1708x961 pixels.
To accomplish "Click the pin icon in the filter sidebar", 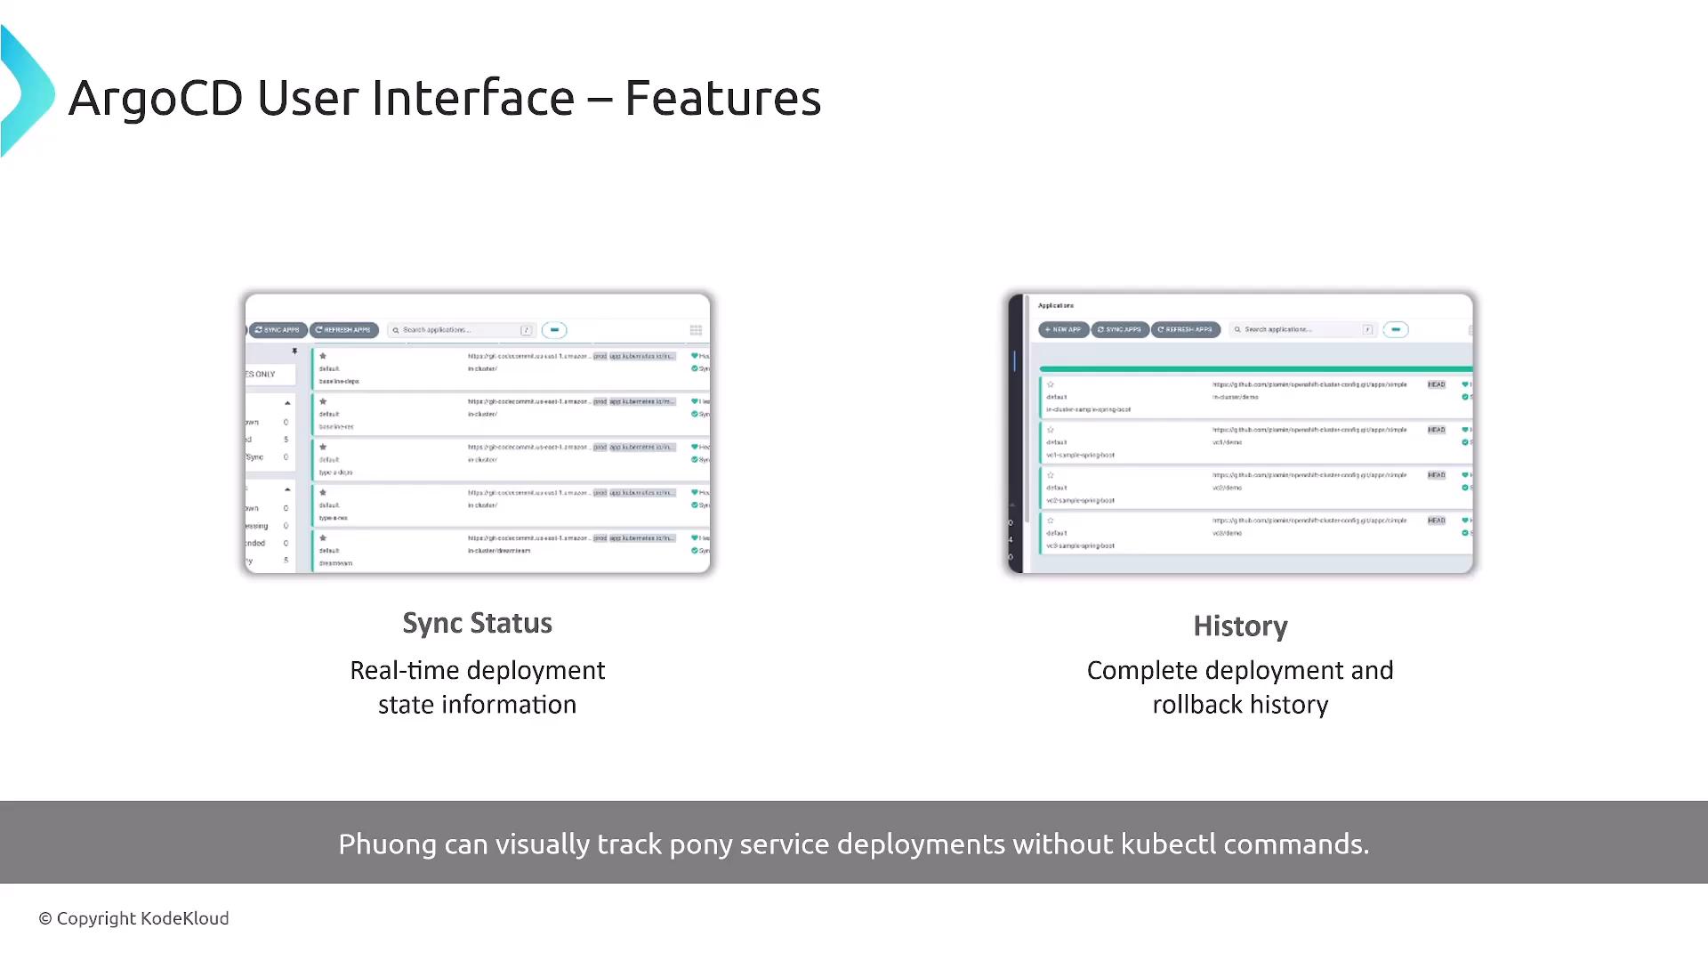I will click(294, 351).
